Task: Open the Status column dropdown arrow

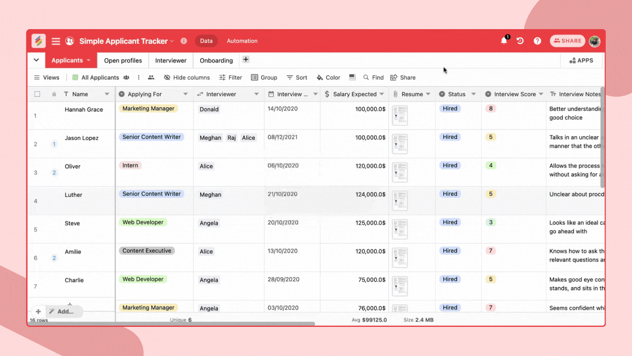Action: pyautogui.click(x=473, y=94)
